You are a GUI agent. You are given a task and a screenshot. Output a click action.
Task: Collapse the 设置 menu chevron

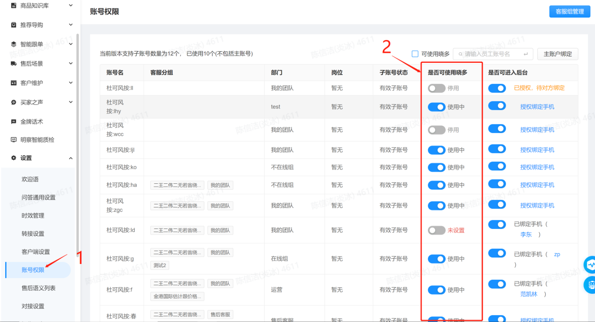pos(71,158)
